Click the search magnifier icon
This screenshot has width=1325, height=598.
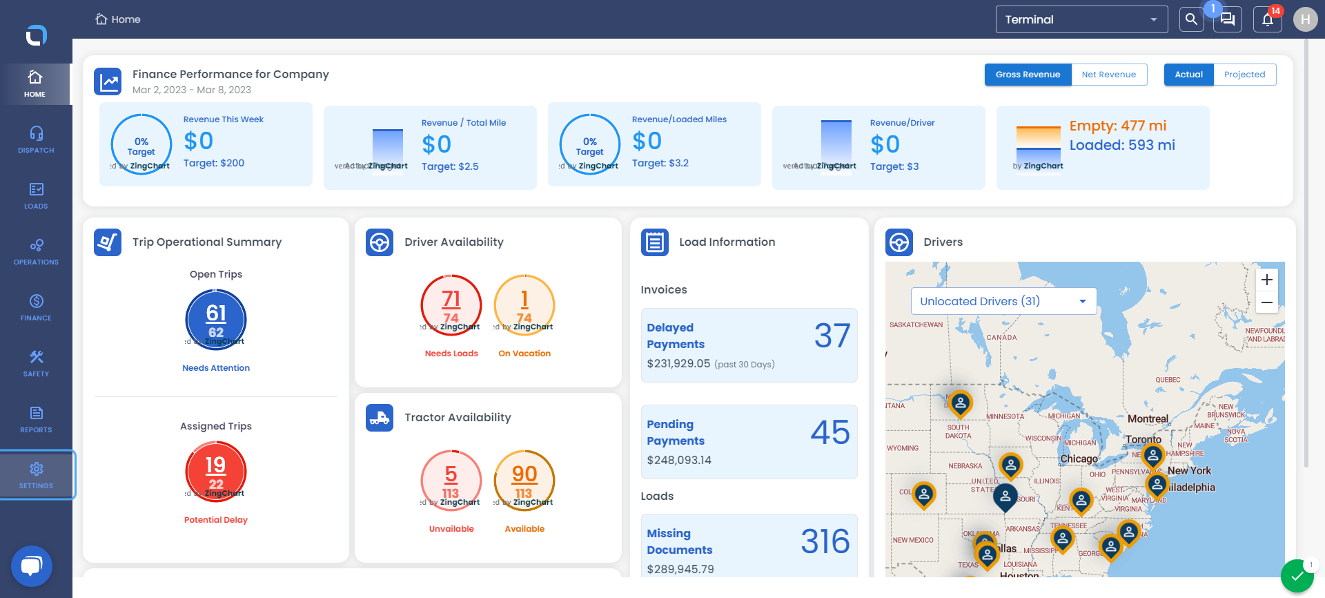[x=1191, y=19]
